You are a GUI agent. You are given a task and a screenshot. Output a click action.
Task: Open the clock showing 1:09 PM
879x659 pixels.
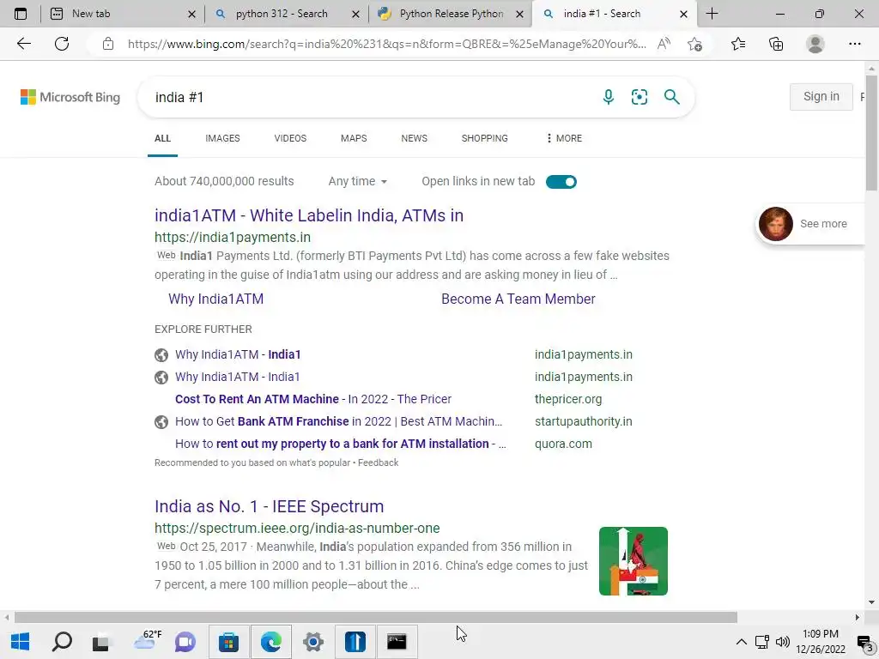[820, 642]
